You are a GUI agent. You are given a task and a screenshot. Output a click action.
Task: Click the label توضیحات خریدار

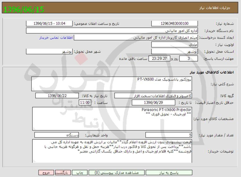(221, 152)
